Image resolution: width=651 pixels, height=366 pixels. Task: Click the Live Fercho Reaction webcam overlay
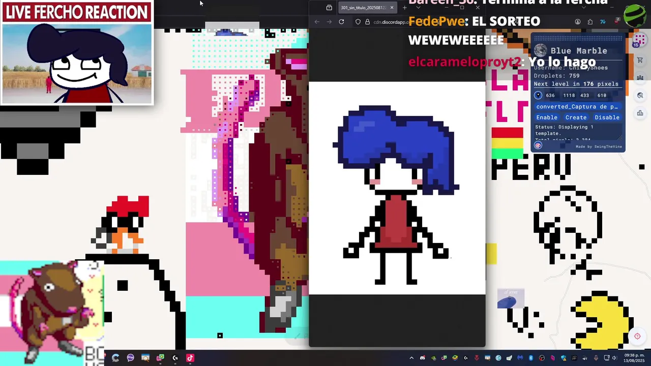pos(77,53)
